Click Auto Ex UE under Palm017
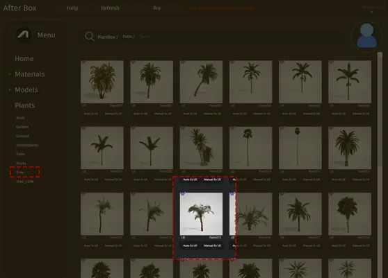 coord(289,245)
